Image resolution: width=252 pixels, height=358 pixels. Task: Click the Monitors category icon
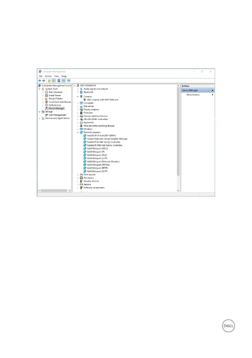(x=81, y=129)
